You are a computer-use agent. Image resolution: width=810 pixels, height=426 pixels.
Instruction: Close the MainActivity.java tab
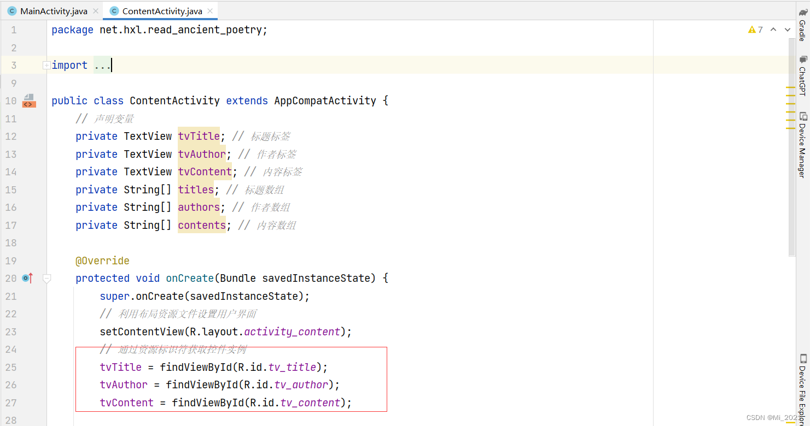(96, 11)
